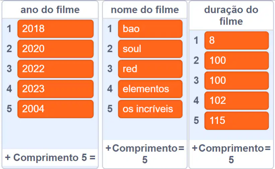The width and height of the screenshot is (275, 169).
Task: Select the 2004 list entry
Action: pyautogui.click(x=56, y=109)
